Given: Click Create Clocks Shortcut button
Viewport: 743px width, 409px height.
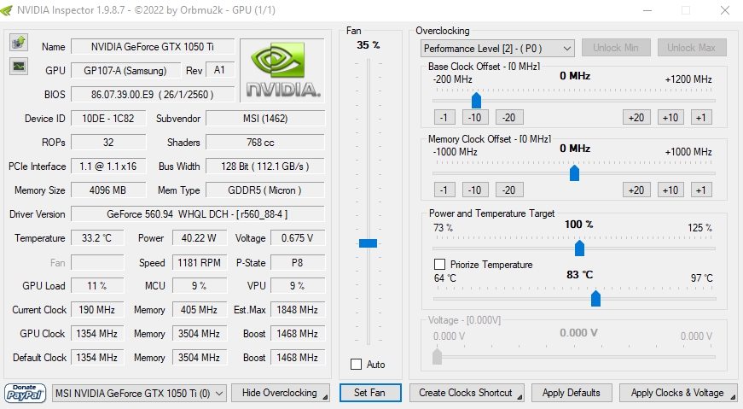Looking at the screenshot, I should pyautogui.click(x=467, y=393).
